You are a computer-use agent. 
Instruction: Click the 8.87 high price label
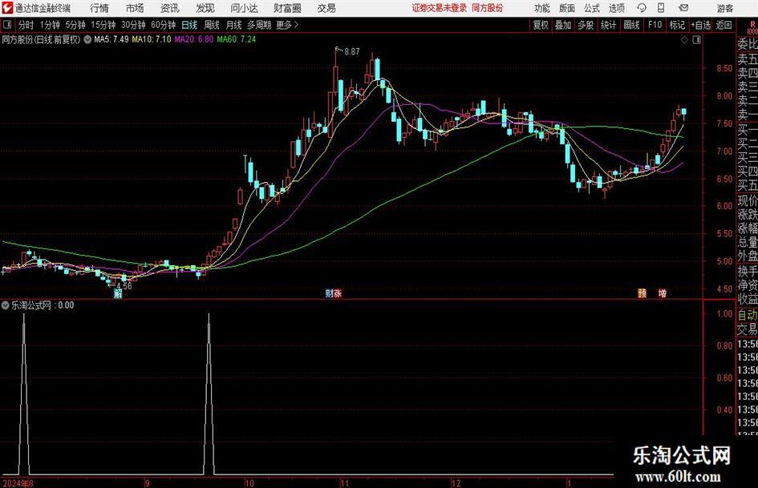[352, 52]
